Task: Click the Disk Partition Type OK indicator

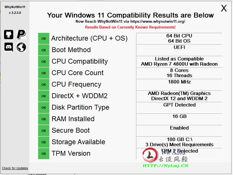Action: click(x=44, y=108)
